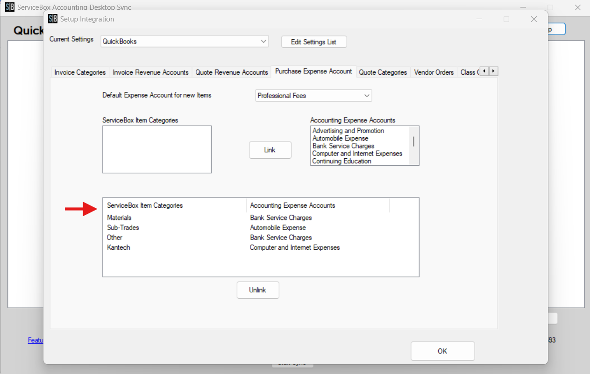Switch to the Quote Revenue Accounts tab

[231, 72]
